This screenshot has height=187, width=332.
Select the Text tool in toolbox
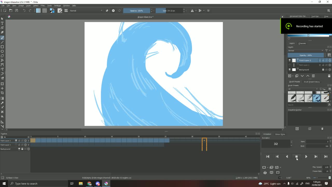[x=2, y=23]
